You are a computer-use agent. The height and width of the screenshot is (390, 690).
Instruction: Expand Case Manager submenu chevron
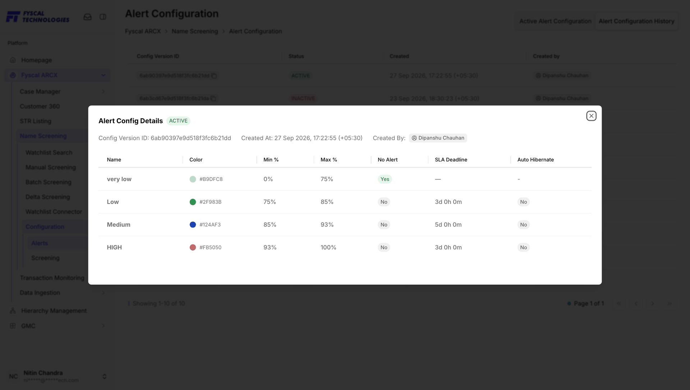[103, 91]
